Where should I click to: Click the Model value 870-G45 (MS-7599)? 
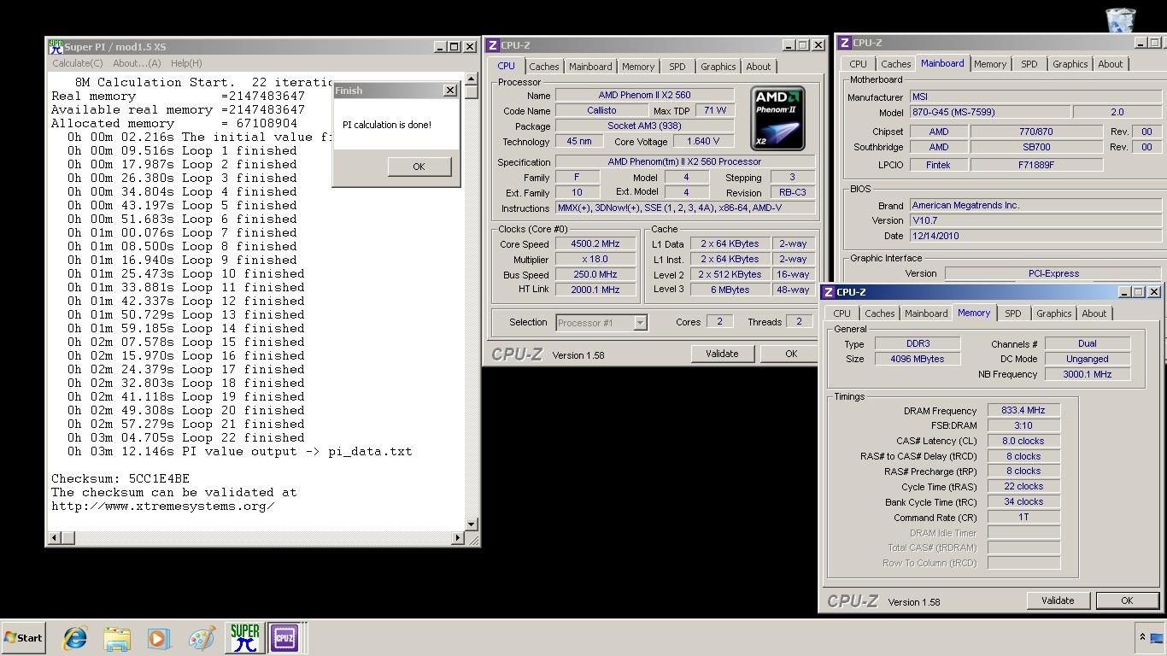(x=989, y=112)
